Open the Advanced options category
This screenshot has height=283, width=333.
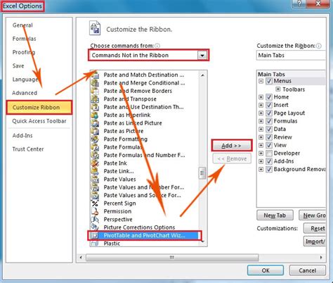pyautogui.click(x=25, y=93)
